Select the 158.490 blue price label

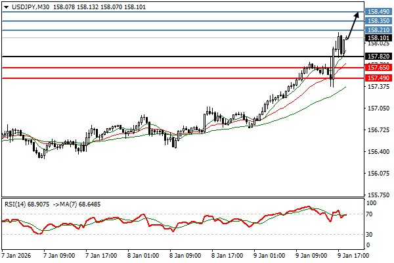(x=378, y=12)
